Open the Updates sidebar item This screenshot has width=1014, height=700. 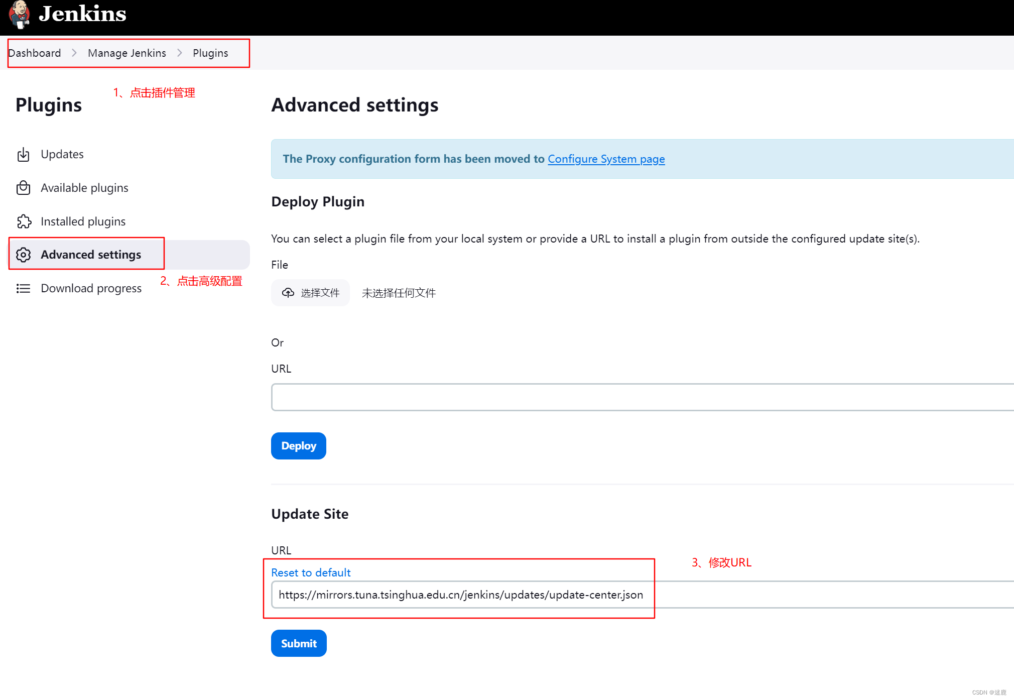[128, 154]
